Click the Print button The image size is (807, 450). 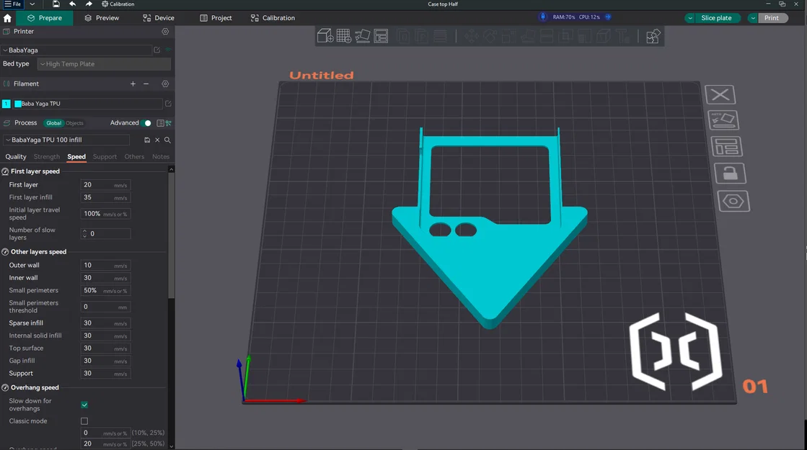(772, 18)
